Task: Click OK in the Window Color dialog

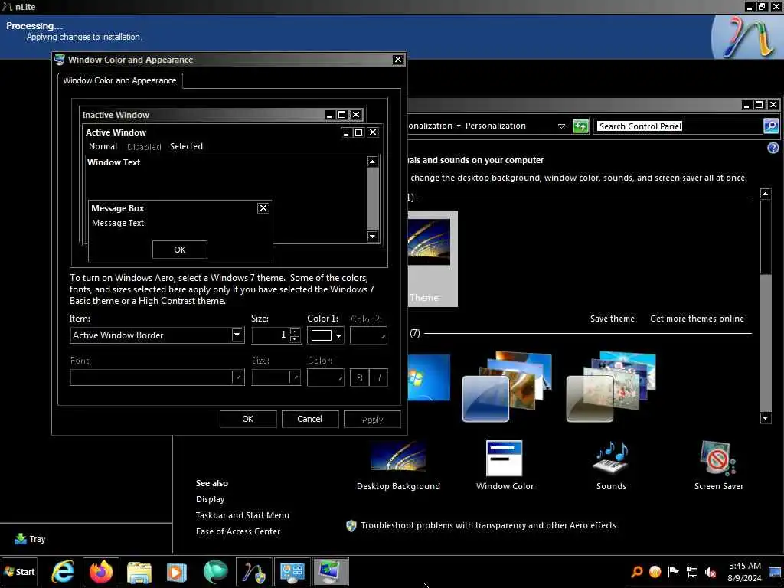Action: tap(248, 419)
